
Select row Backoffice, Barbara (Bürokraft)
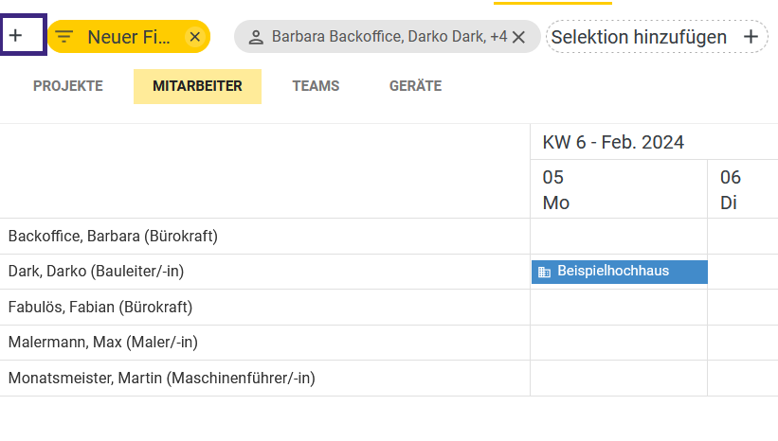click(113, 236)
